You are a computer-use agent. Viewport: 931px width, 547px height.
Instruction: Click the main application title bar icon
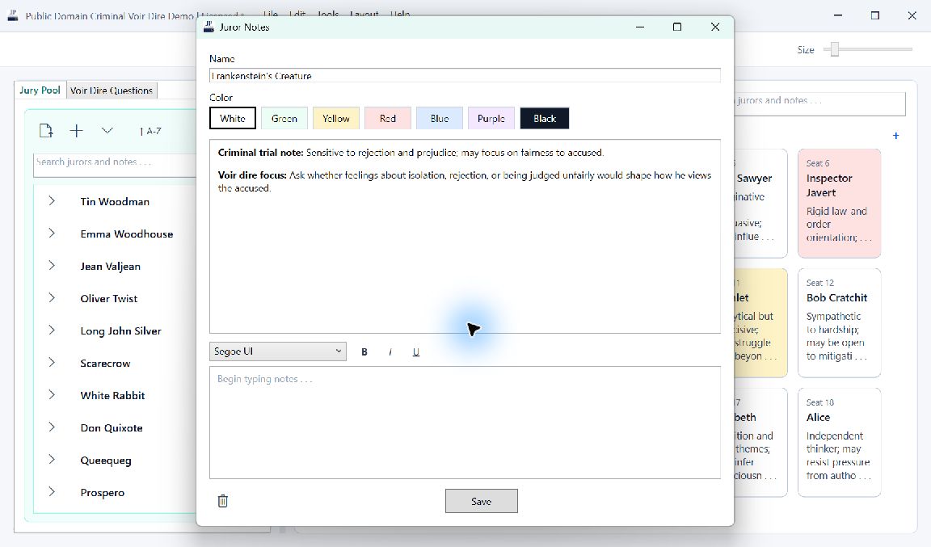[13, 15]
